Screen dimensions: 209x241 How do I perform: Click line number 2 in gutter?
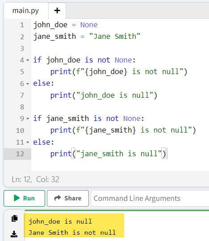[x=22, y=37]
